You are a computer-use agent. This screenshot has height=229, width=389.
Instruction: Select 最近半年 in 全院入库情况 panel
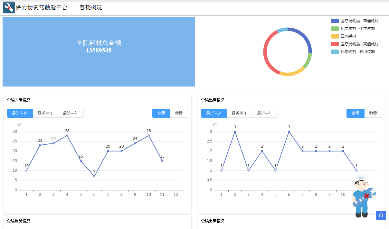tap(45, 113)
